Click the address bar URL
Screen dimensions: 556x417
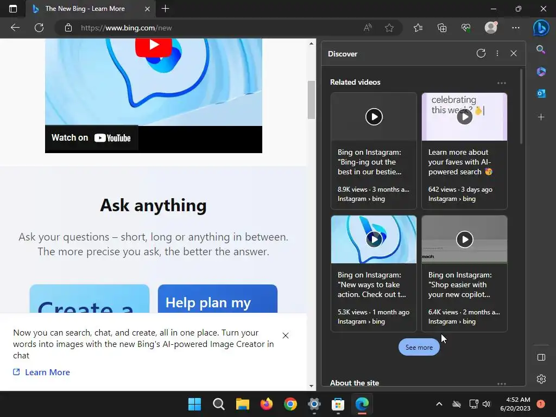click(126, 28)
